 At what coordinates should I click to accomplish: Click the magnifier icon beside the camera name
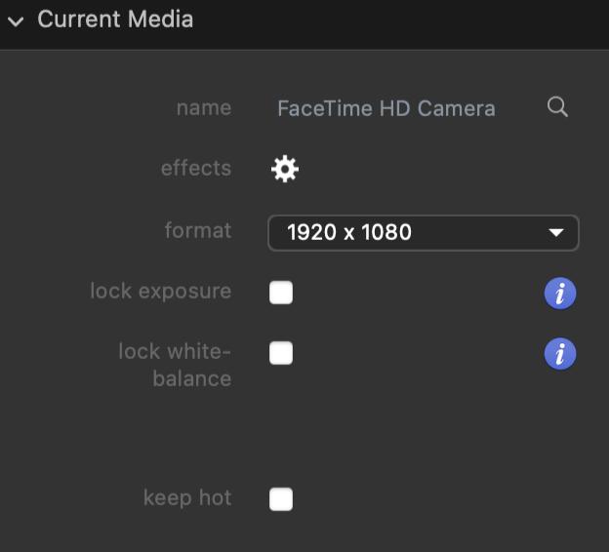pyautogui.click(x=557, y=107)
